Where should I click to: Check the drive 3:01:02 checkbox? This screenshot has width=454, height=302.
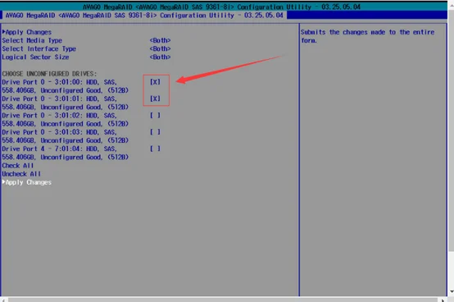[x=155, y=116]
